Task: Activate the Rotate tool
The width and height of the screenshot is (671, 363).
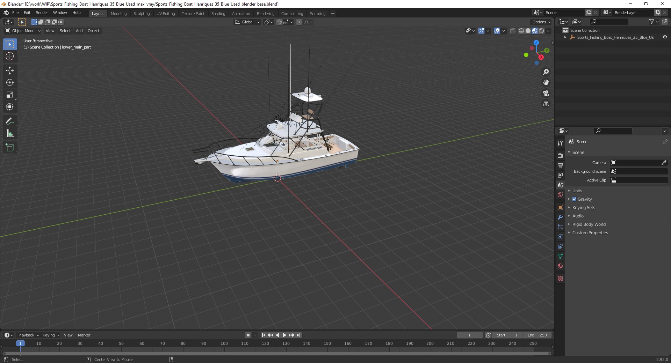Action: click(10, 83)
